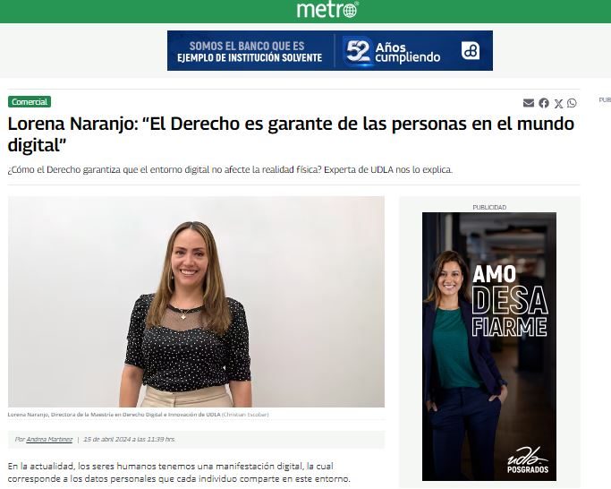The height and width of the screenshot is (489, 611).
Task: Click the banner ad text about institución solvente
Action: [x=250, y=52]
